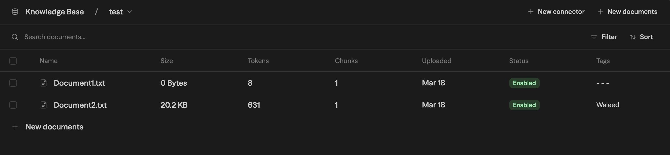Click the Filter lines icon

point(594,37)
